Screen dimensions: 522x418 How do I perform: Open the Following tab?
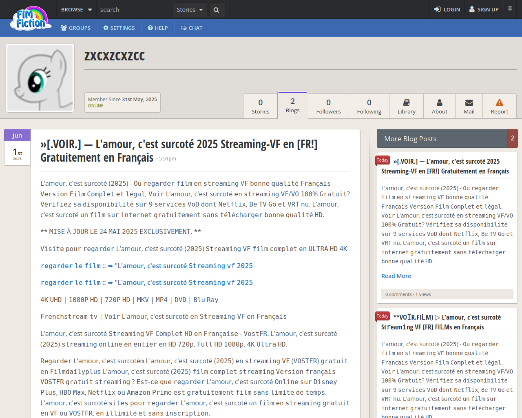369,106
